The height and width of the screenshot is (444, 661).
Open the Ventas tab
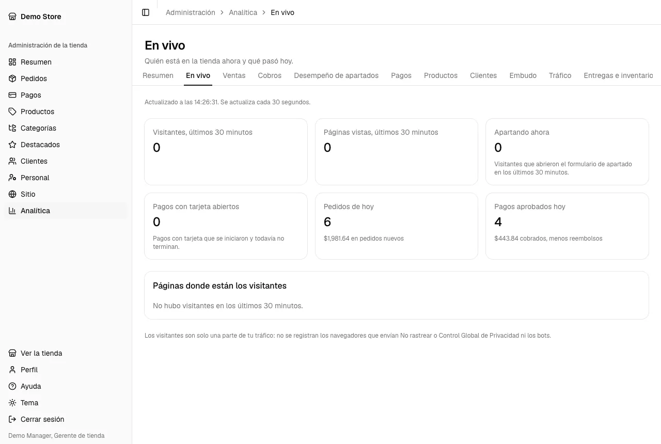[234, 75]
